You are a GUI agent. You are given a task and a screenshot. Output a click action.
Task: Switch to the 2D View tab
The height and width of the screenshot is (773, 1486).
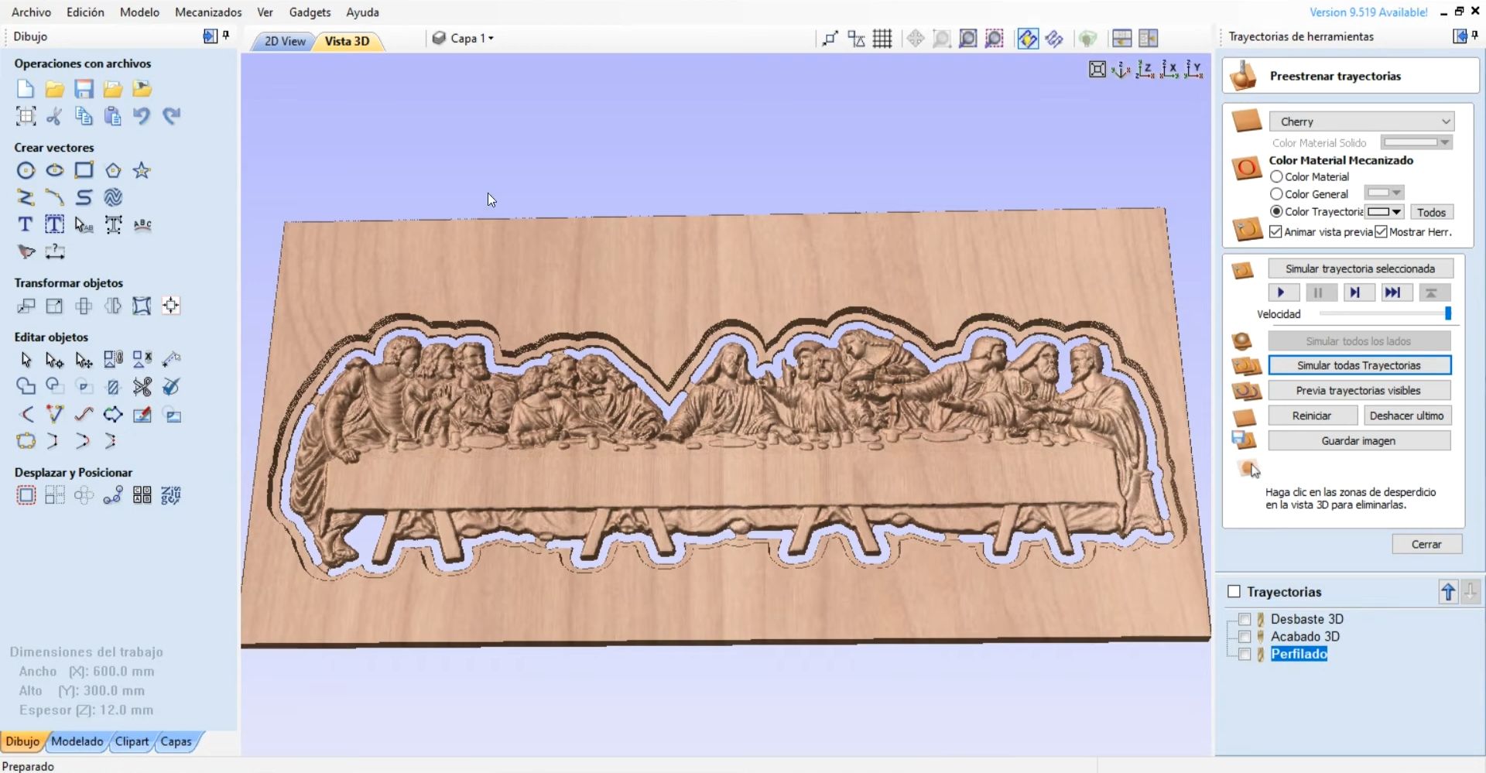point(282,41)
